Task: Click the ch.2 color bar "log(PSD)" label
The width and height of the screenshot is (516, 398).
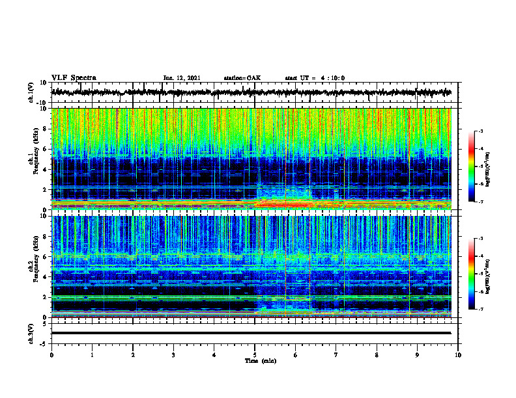Action: tap(487, 276)
